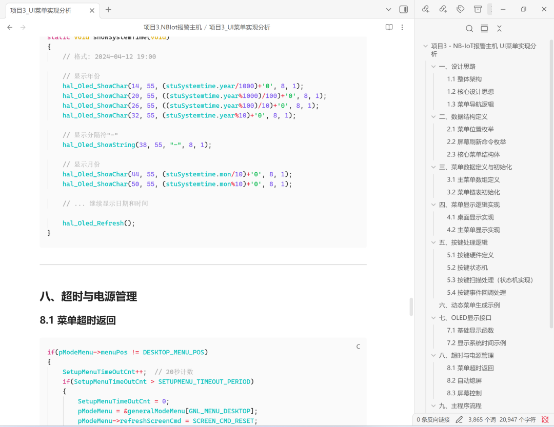
Task: Click the C language label on code block
Action: pyautogui.click(x=358, y=347)
